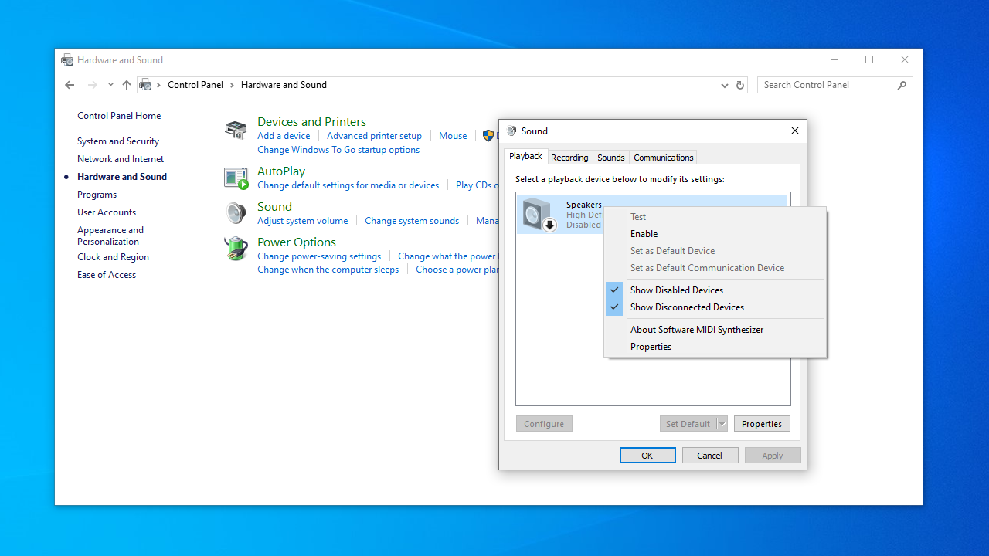
Task: Refresh the Control Panel address bar
Action: pyautogui.click(x=740, y=85)
